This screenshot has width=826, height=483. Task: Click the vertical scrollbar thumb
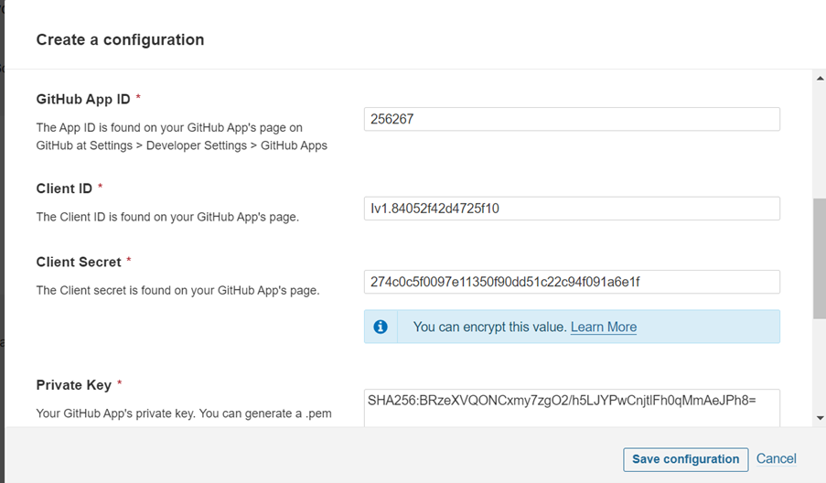(x=820, y=259)
